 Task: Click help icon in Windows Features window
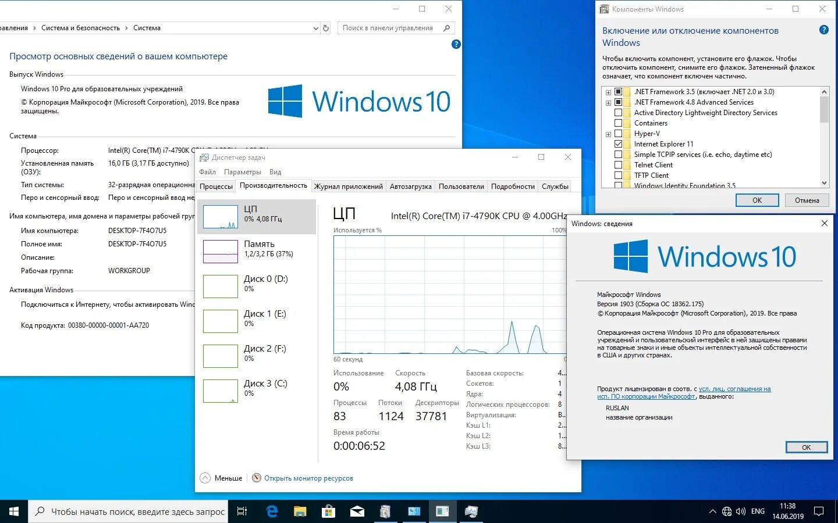(x=824, y=30)
